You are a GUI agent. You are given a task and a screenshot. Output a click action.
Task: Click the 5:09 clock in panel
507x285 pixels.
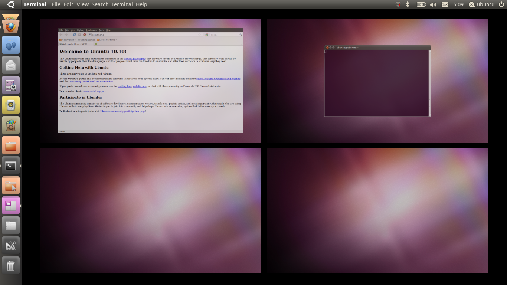click(x=458, y=4)
